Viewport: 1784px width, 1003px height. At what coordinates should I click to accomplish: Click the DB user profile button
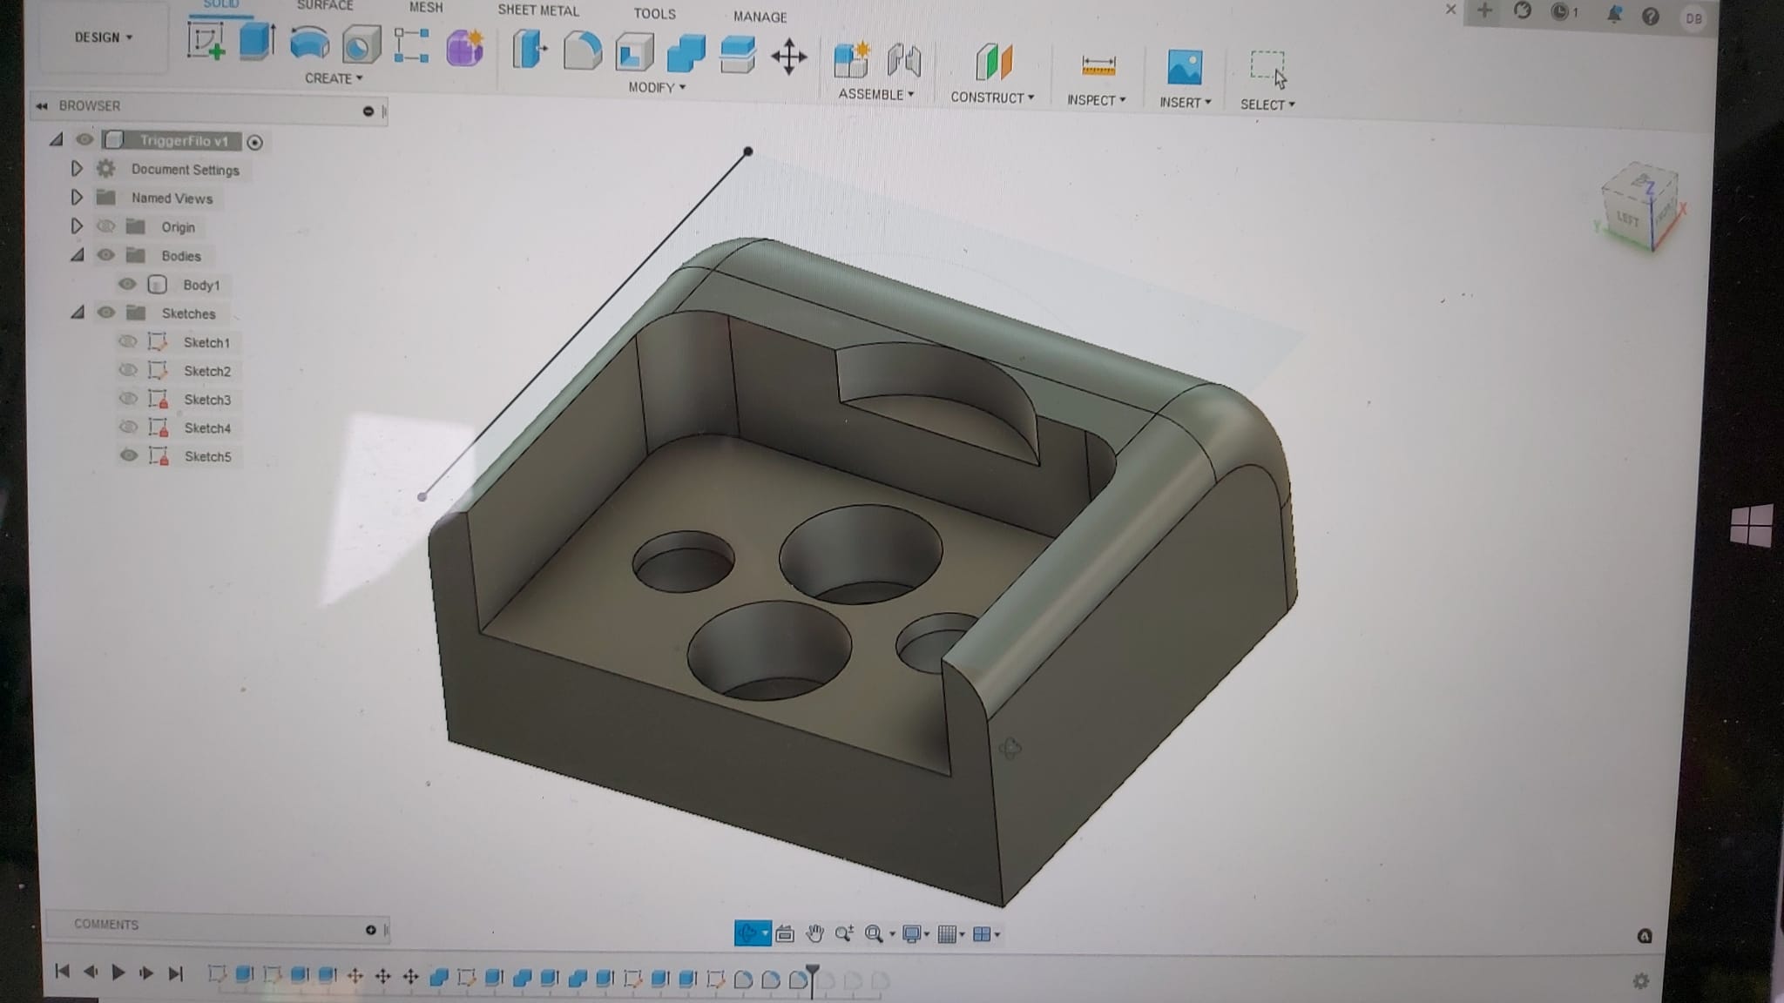1693,18
